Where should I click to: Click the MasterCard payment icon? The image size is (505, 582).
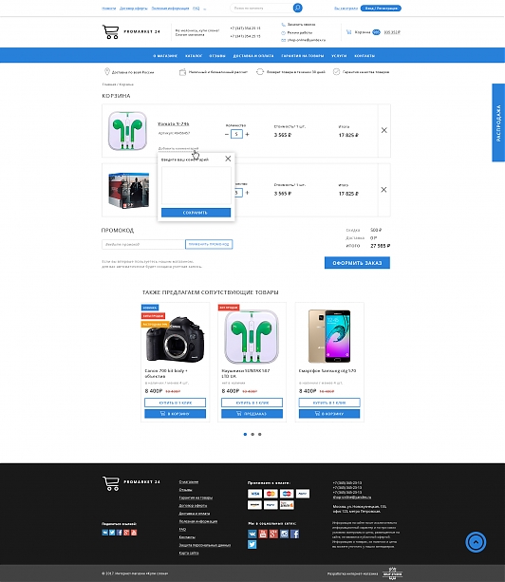tap(271, 494)
